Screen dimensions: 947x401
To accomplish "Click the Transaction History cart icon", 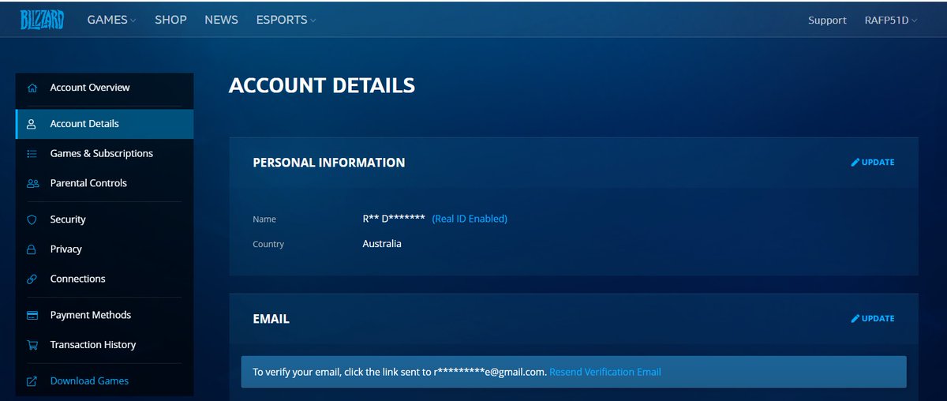I will coord(32,345).
